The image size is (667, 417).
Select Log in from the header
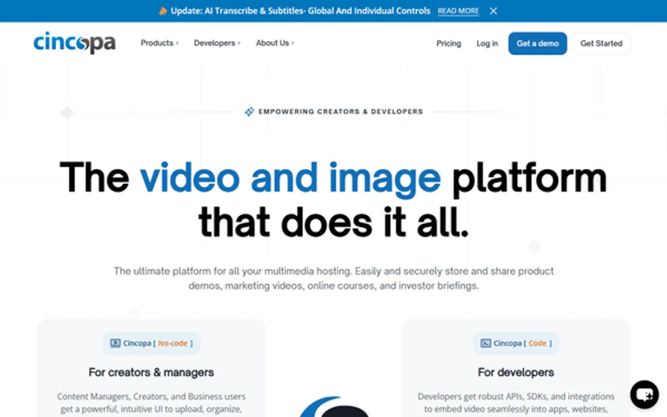pos(487,43)
